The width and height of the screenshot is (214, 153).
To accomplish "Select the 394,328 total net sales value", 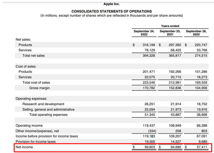I will click(x=149, y=55).
